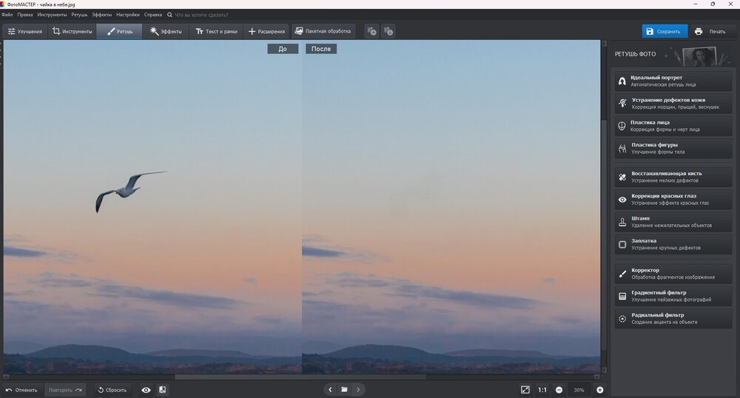Open the Эффекты menu in menu bar
The width and height of the screenshot is (740, 398).
pos(101,15)
